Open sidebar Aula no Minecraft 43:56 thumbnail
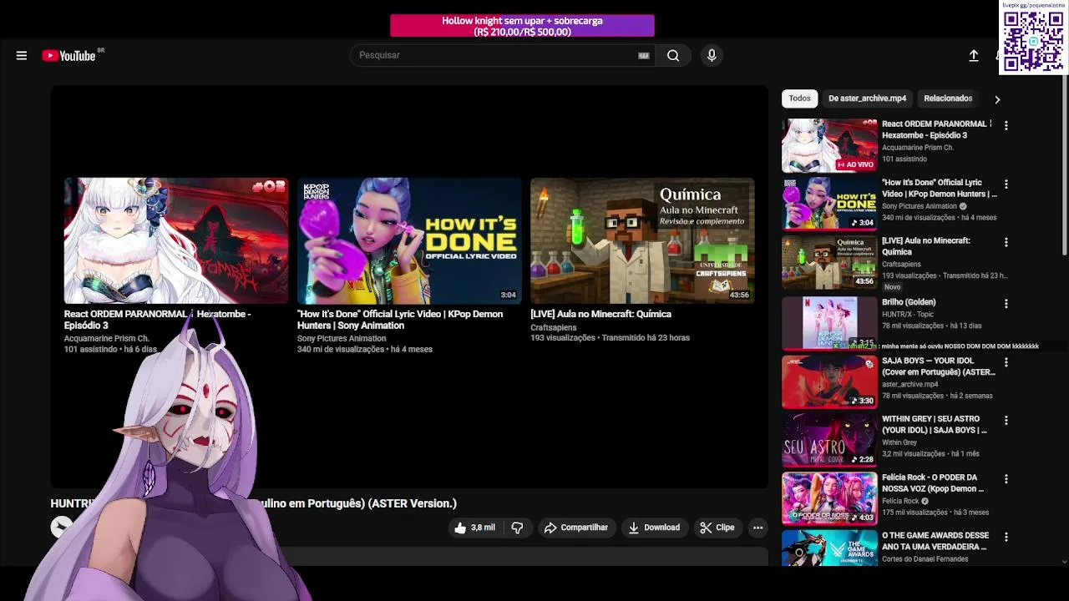The width and height of the screenshot is (1069, 601). 829,262
